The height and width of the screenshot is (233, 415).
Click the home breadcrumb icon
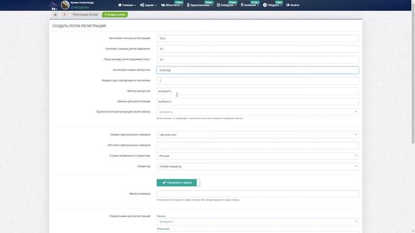[x=55, y=14]
